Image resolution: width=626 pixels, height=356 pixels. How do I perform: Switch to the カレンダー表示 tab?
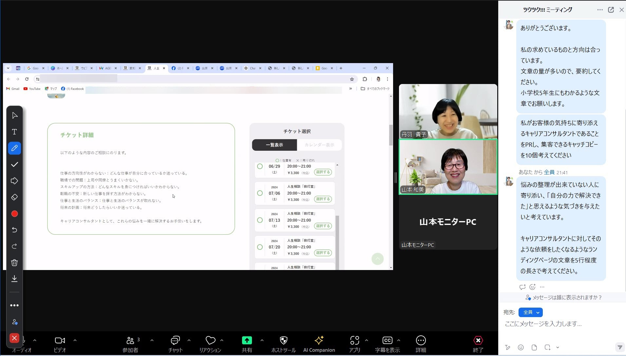click(x=319, y=145)
